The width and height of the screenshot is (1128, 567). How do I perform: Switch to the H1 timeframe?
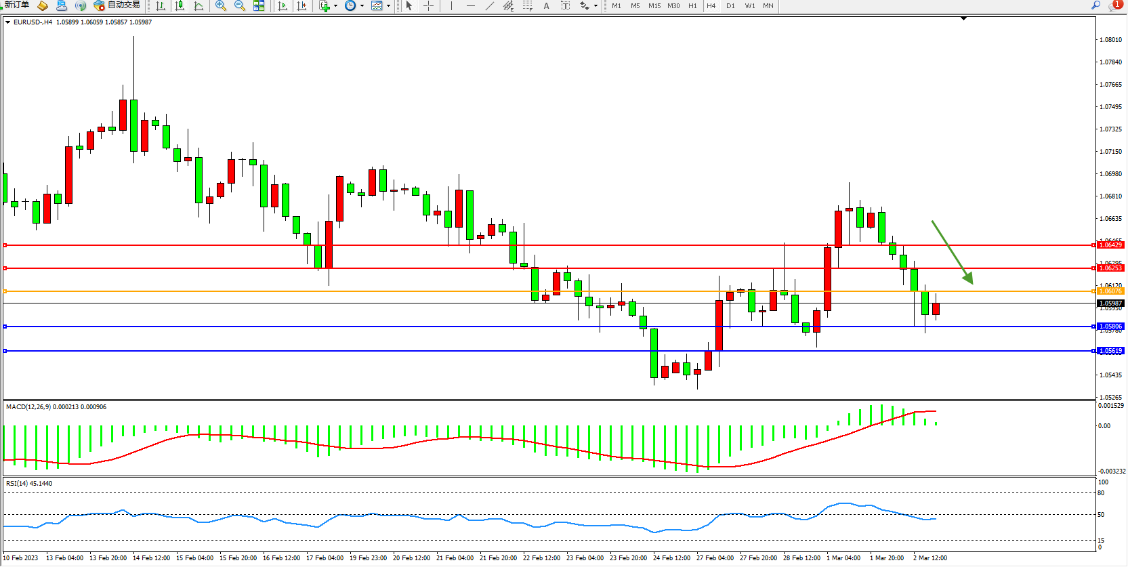pos(692,5)
